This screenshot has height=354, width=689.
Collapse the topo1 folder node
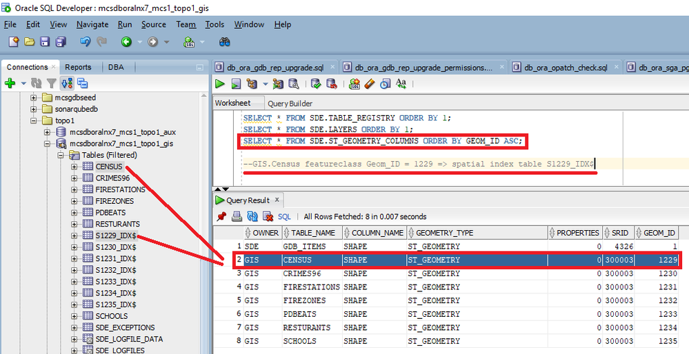pos(33,121)
